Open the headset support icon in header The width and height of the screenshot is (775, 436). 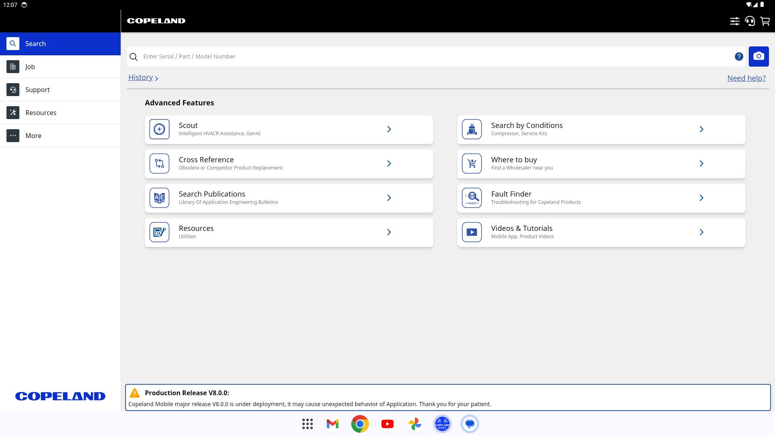tap(750, 21)
